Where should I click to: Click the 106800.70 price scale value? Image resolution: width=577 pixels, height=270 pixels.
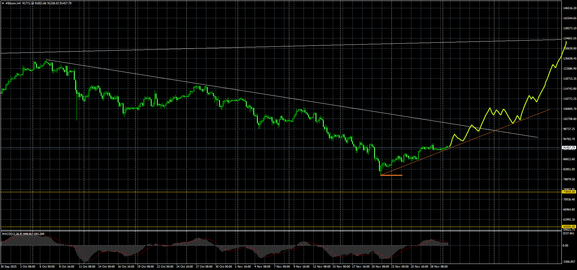point(570,109)
